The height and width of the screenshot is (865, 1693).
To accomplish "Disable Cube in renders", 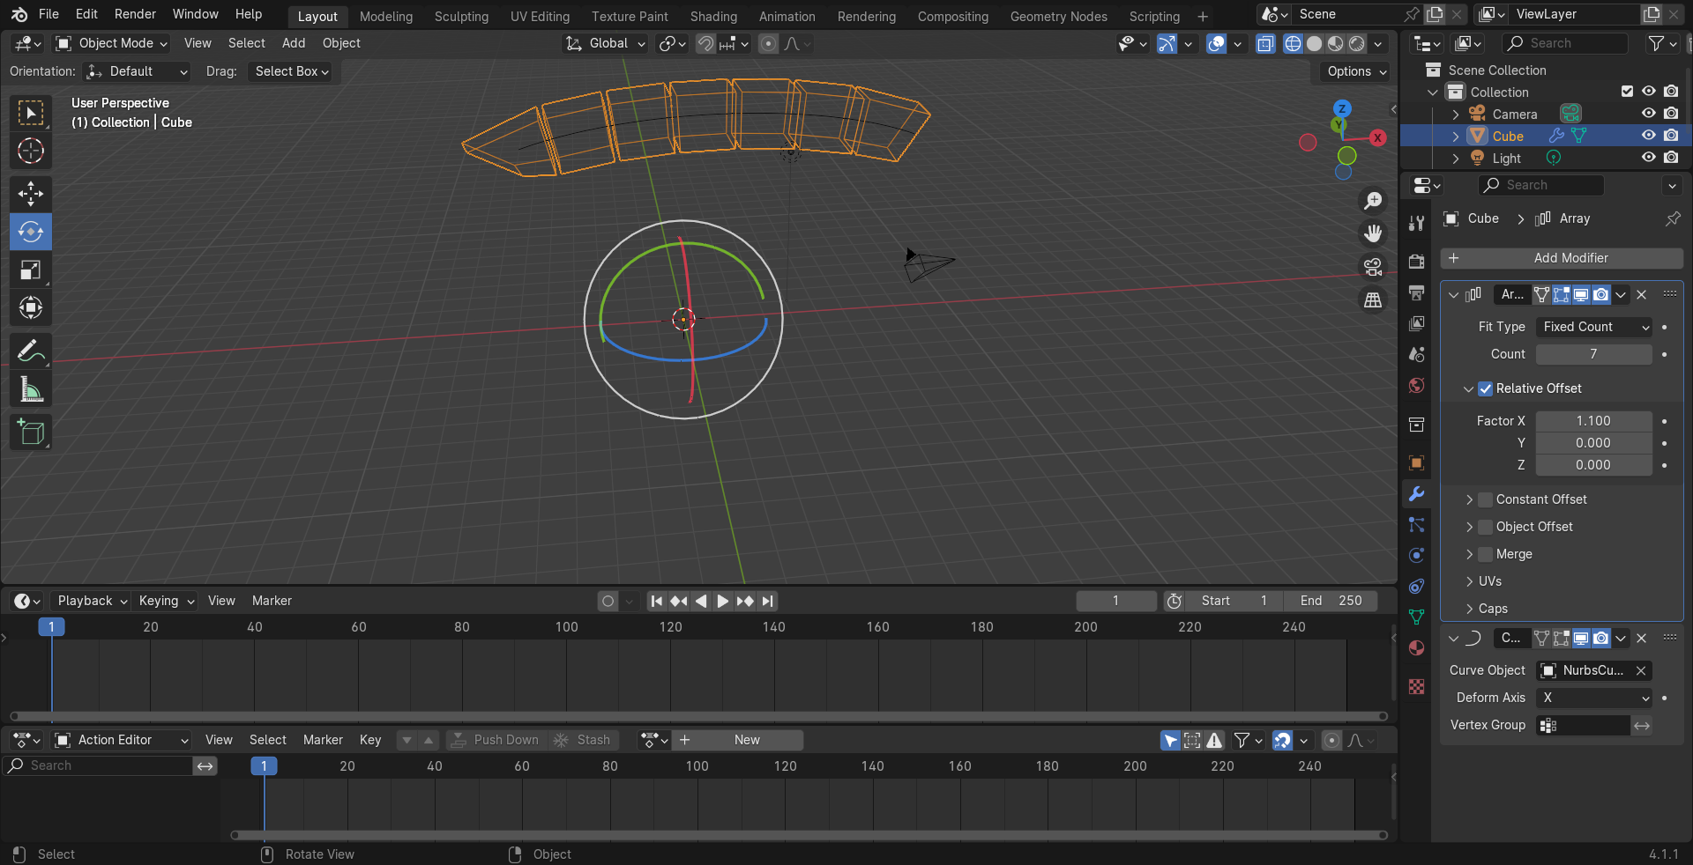I will [1671, 136].
